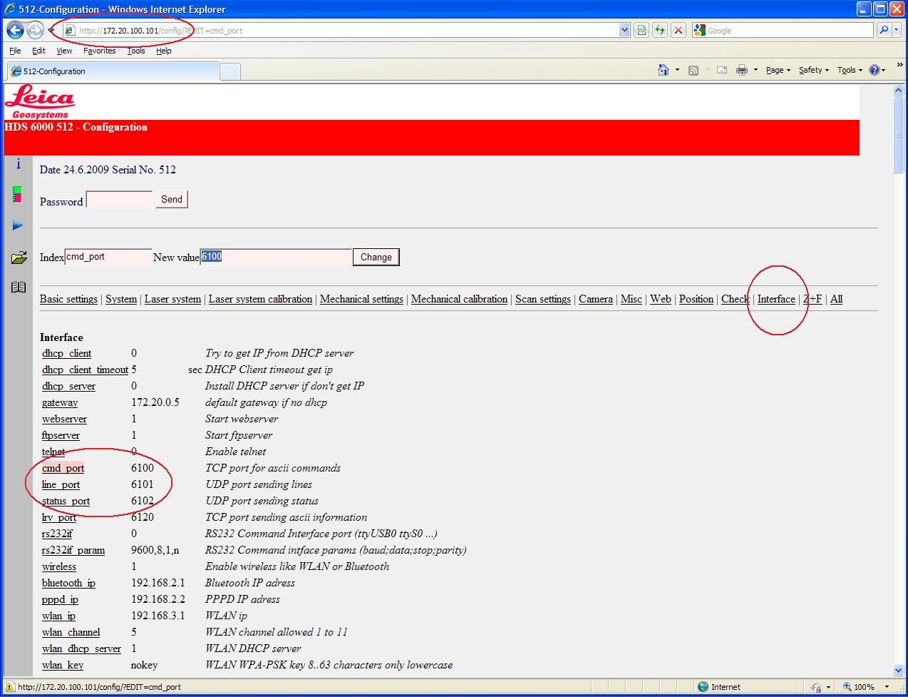Open the All category link
The image size is (908, 697).
[837, 299]
